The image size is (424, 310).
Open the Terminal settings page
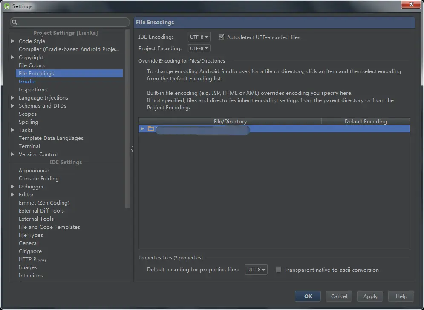click(x=29, y=146)
